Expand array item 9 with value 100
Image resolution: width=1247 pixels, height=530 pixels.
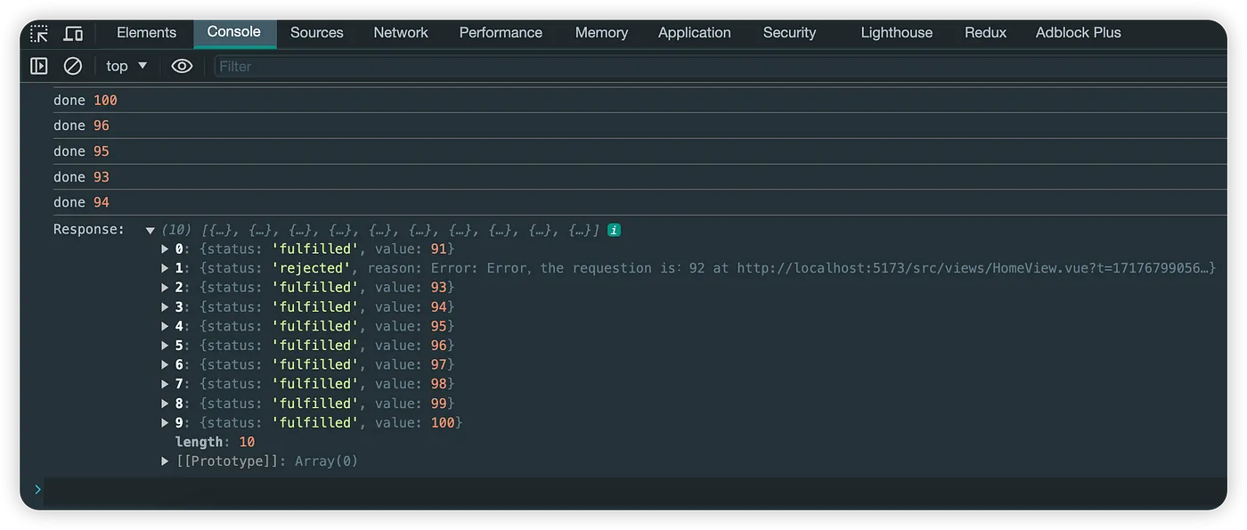click(165, 423)
